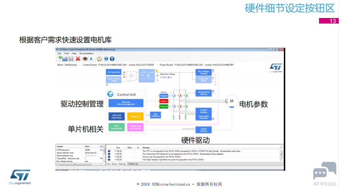Viewport: 339px width, 189px height.
Task: Click the Open Project toolbar icon
Action: [x=65, y=59]
